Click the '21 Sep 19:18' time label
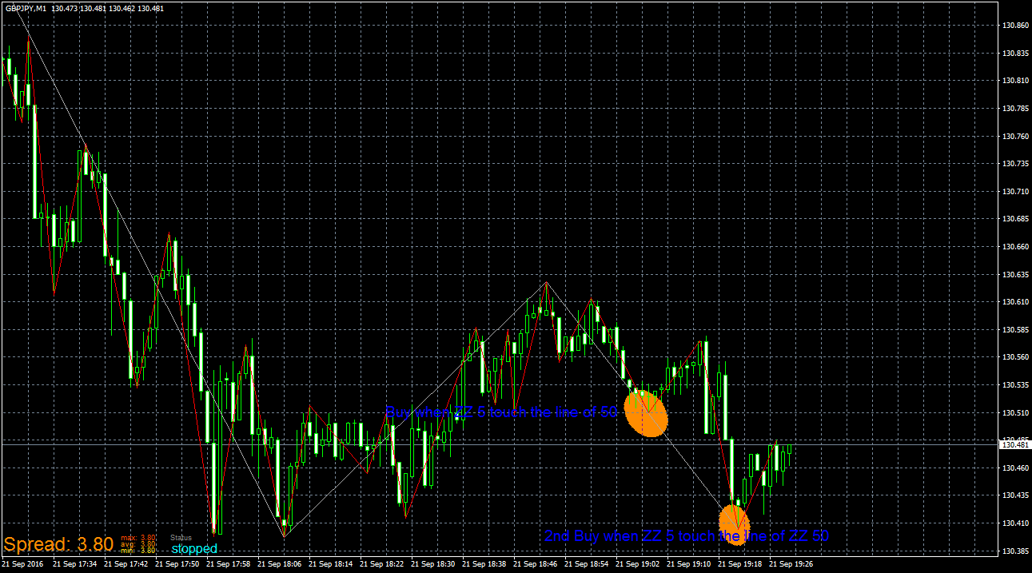The height and width of the screenshot is (573, 1032). pos(739,564)
